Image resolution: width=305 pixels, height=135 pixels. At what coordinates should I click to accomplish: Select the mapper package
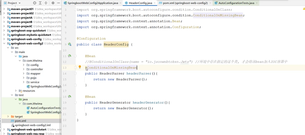[35, 74]
